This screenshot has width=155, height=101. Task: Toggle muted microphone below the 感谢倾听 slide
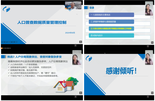[148, 97]
